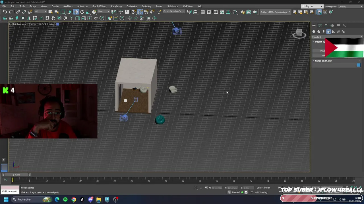Click the [Standard] viewport label
The width and height of the screenshot is (364, 204).
33,24
